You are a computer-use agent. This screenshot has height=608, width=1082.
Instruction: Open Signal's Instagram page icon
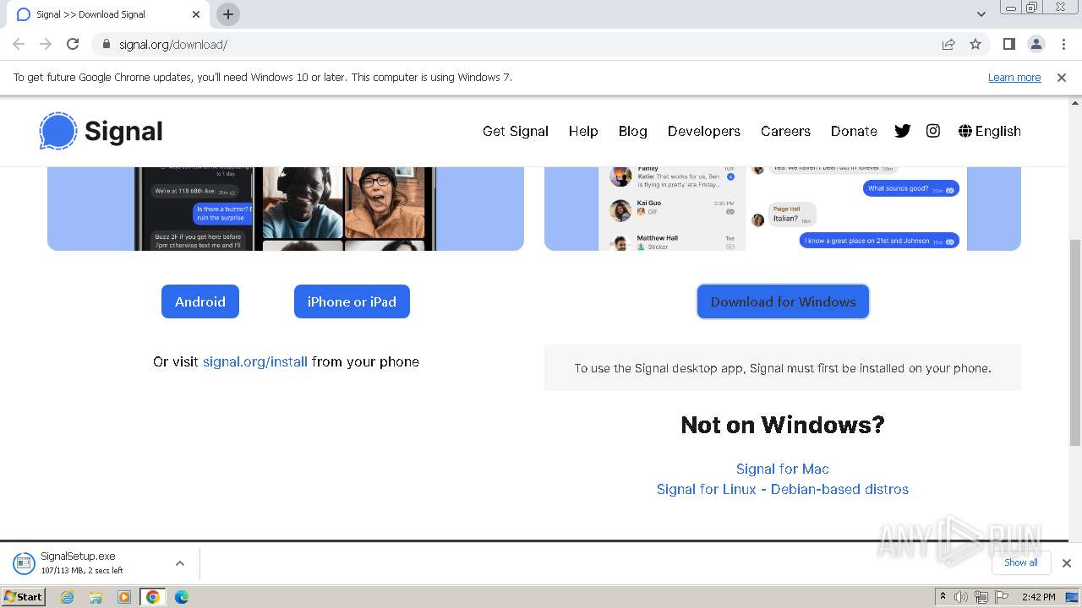coord(933,131)
